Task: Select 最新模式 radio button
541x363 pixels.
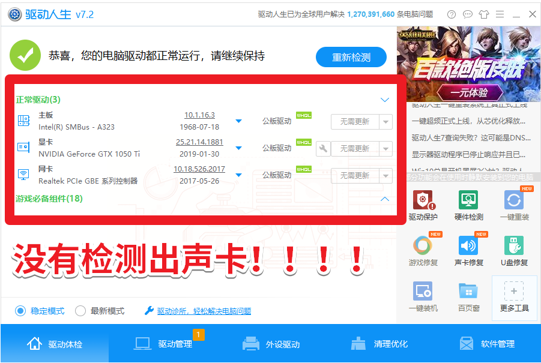Action: [x=80, y=311]
